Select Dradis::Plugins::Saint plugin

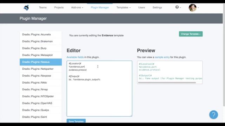coord(41,117)
